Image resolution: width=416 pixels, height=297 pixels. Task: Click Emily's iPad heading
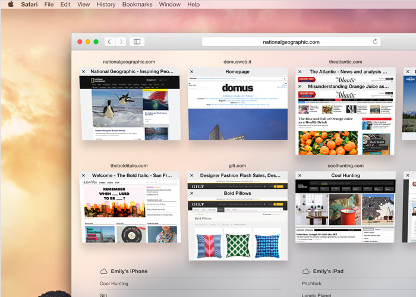[328, 271]
